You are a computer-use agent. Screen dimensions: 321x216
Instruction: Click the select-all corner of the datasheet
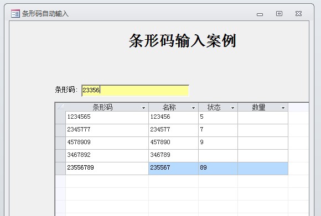60,107
